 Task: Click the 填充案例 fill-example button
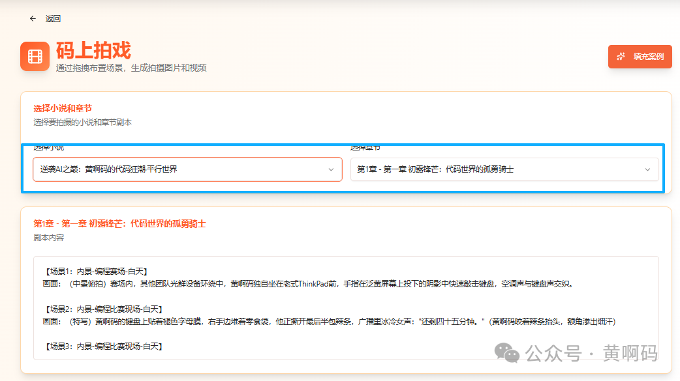640,57
